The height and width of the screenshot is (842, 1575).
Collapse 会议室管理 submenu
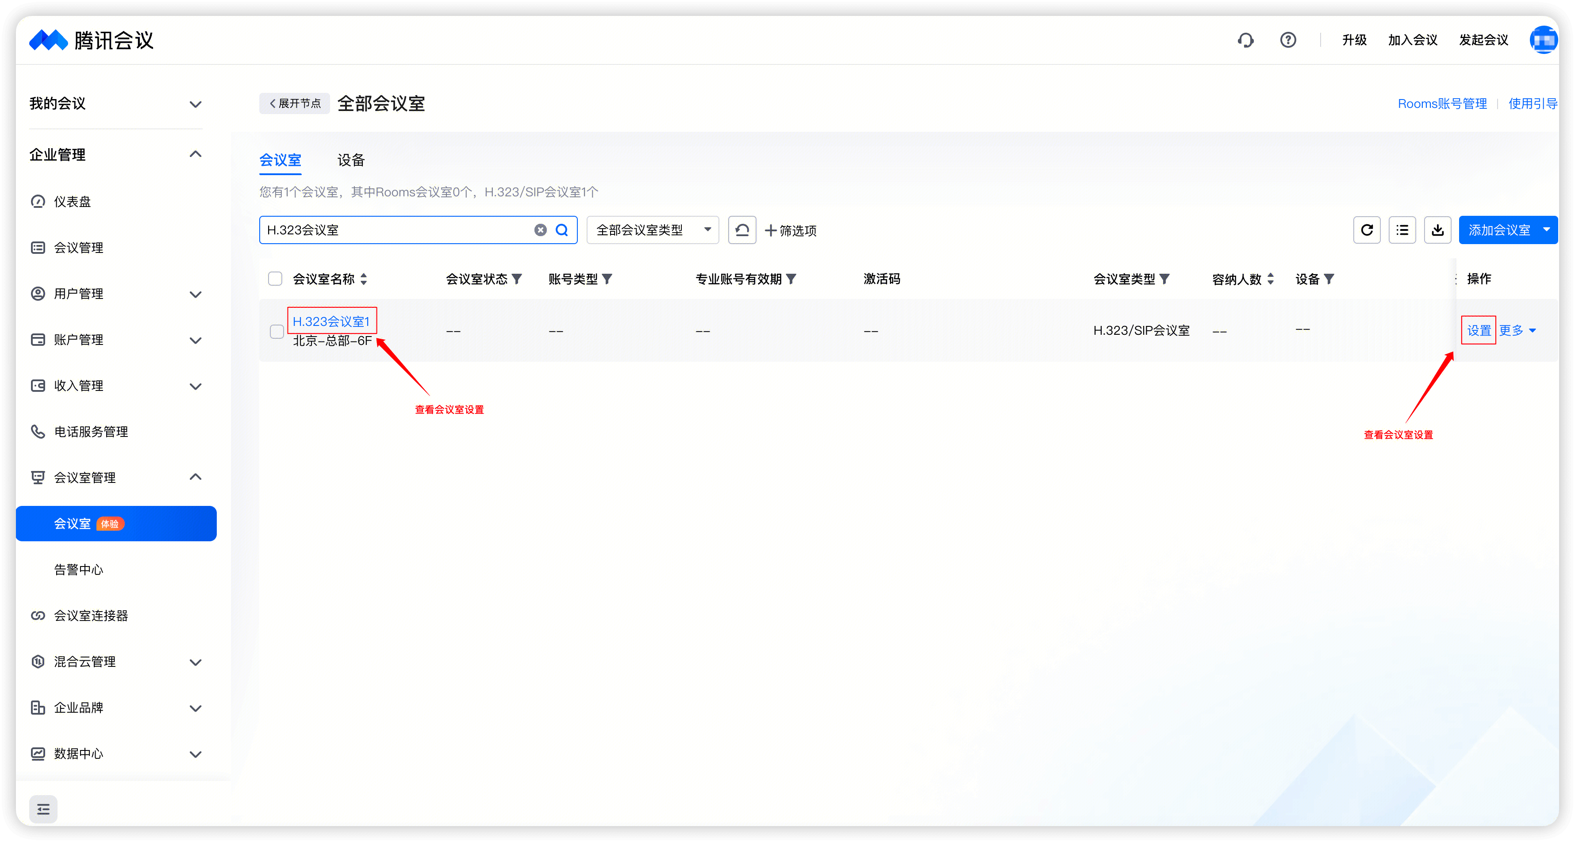195,477
